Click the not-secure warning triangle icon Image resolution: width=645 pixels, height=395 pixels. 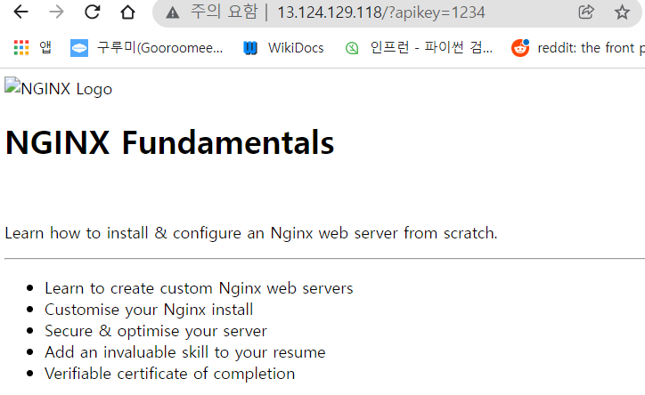172,12
